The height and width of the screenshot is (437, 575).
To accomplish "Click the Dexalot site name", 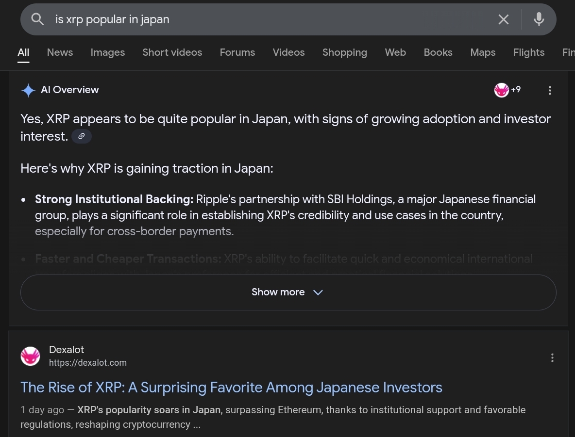I will 67,350.
